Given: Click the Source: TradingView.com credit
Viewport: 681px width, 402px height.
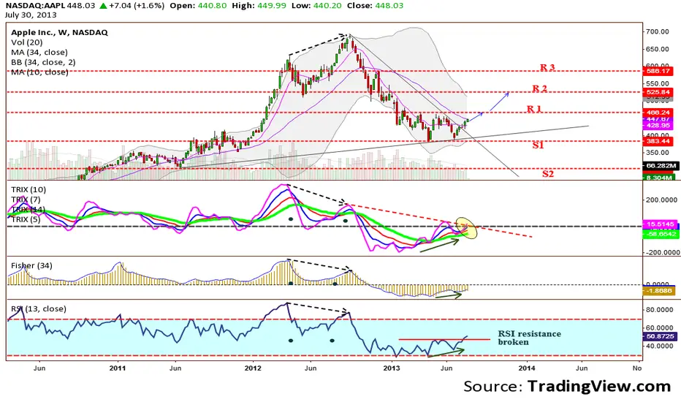Looking at the screenshot, I should [567, 387].
